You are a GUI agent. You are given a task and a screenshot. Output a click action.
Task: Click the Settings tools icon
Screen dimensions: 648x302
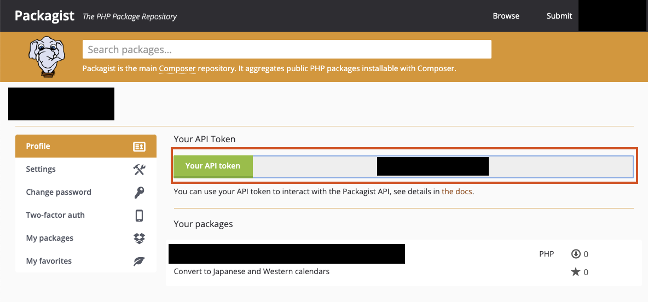pos(139,170)
